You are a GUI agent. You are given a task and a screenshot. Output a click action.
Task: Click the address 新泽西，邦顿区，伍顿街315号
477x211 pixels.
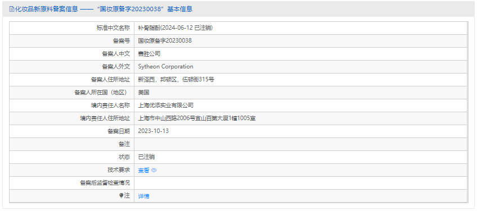pyautogui.click(x=176, y=80)
